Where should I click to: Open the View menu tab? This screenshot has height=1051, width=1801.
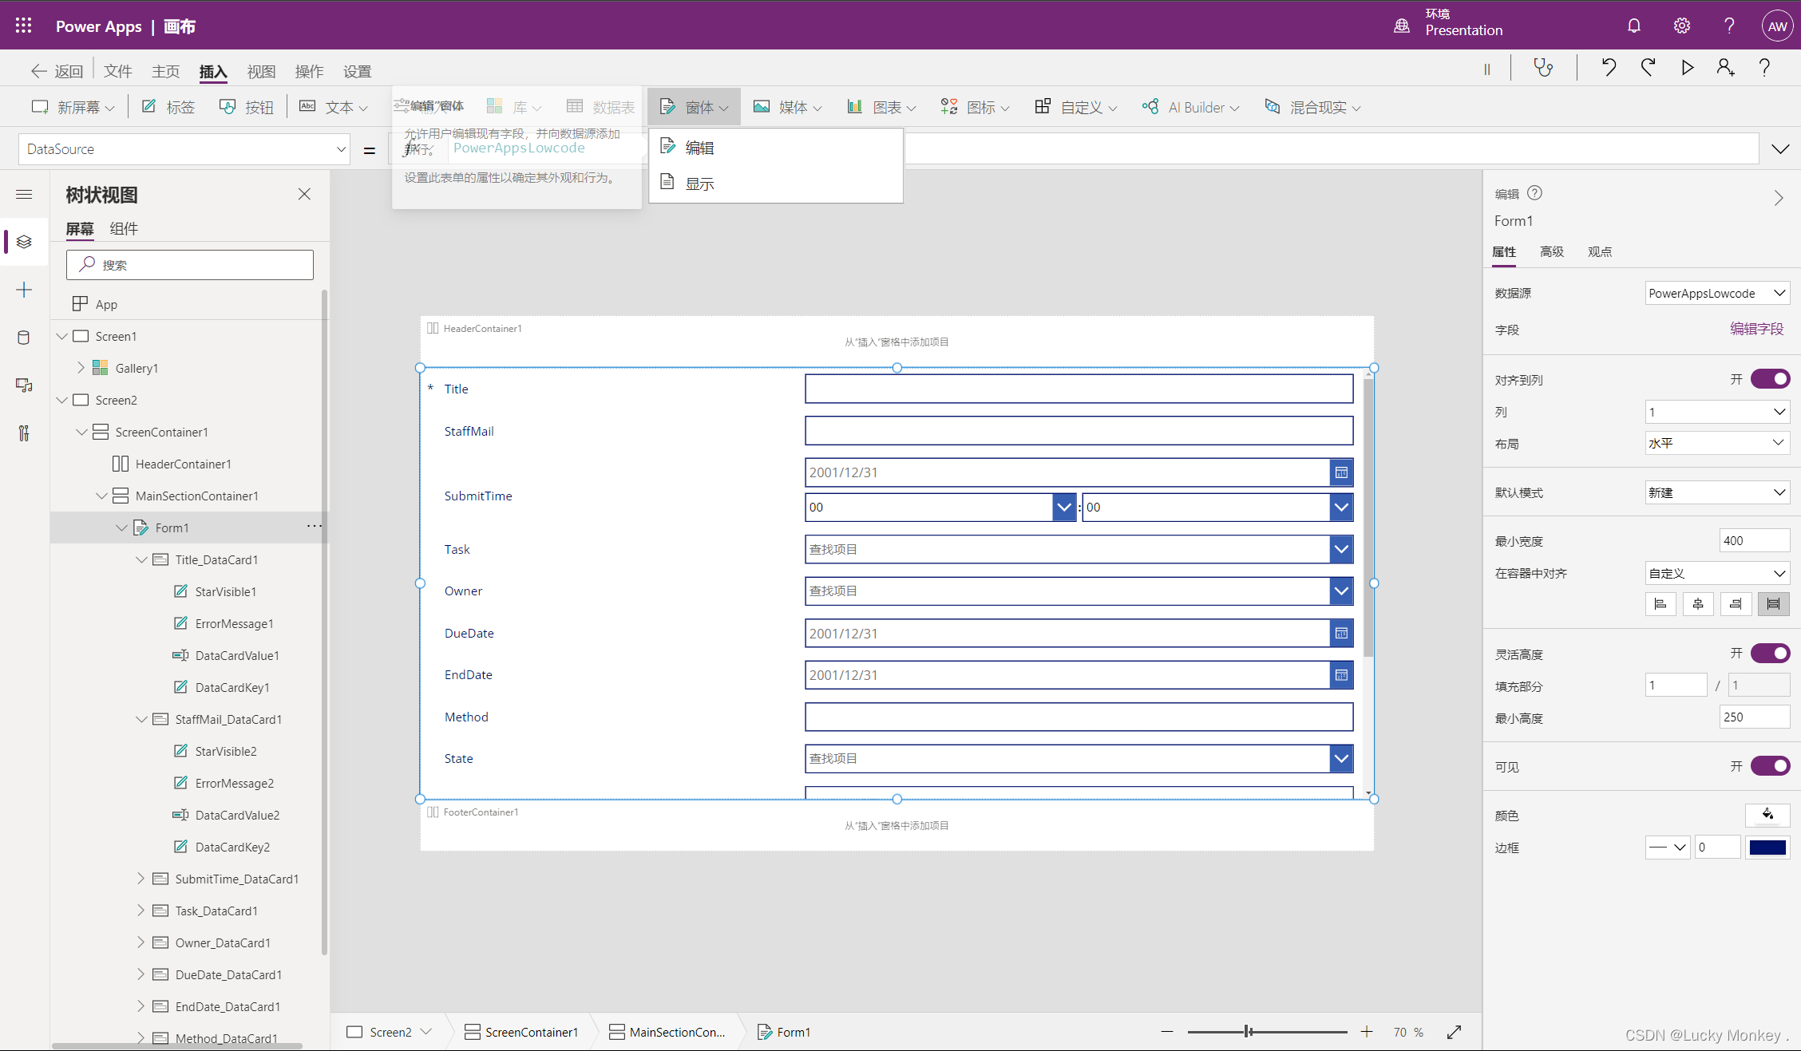tap(262, 71)
